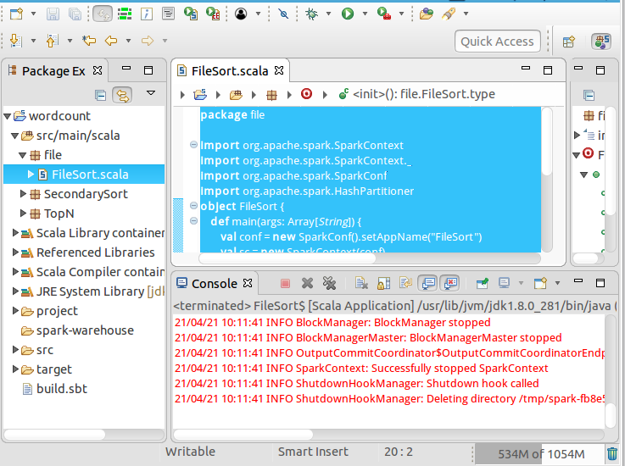The width and height of the screenshot is (625, 466).
Task: Click the Pin Console icon
Action: 483,283
